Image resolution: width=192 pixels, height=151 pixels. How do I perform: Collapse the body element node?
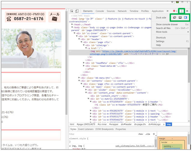point(72,27)
